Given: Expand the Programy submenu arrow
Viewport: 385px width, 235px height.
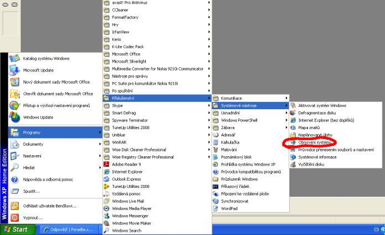Looking at the screenshot, I should point(100,132).
